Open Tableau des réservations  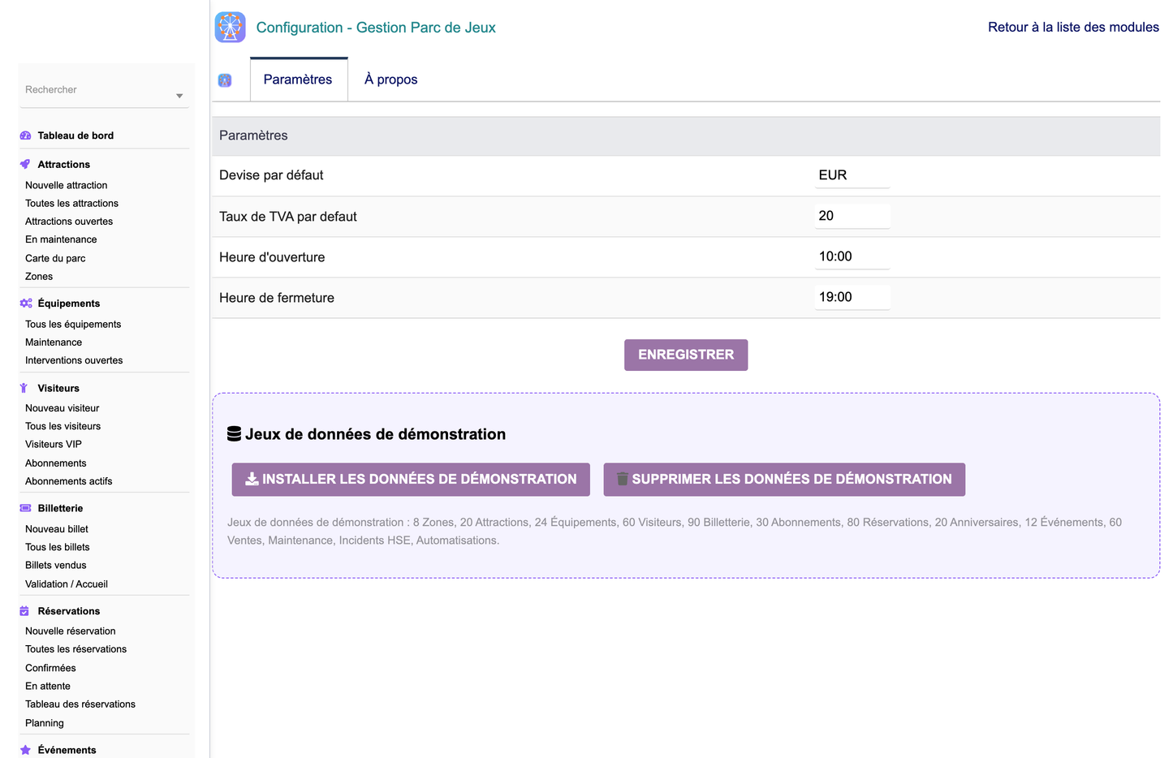coord(80,704)
